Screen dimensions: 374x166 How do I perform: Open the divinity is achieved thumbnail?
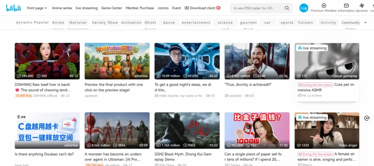point(257,61)
